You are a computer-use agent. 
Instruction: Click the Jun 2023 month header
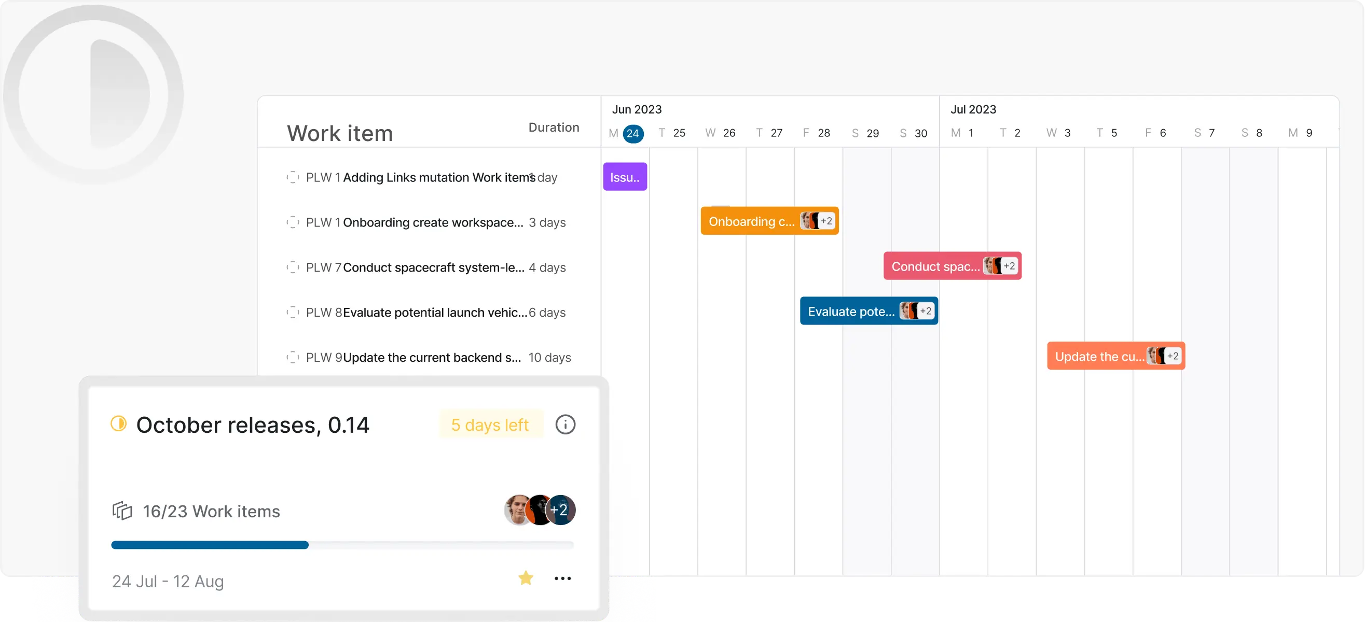(637, 109)
